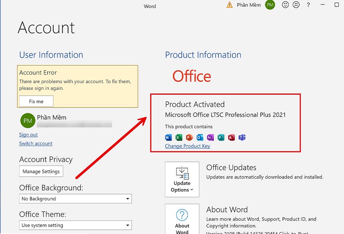Open Help with the question mark icon
The width and height of the screenshot is (344, 234).
(x=308, y=5)
